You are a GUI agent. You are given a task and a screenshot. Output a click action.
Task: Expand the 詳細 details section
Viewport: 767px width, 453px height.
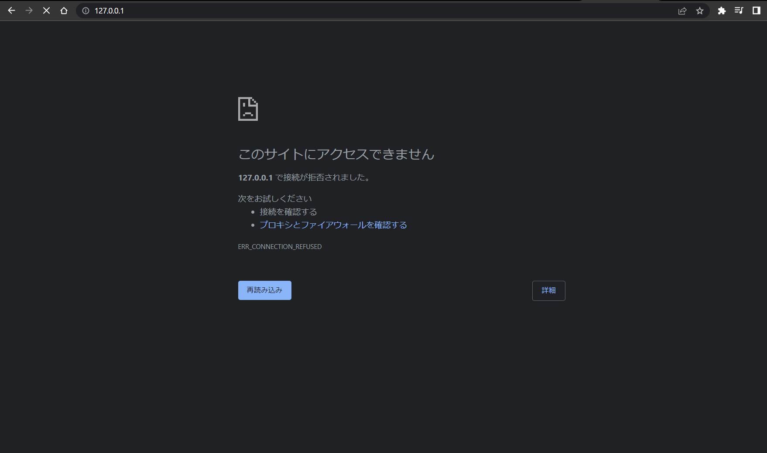pyautogui.click(x=548, y=290)
